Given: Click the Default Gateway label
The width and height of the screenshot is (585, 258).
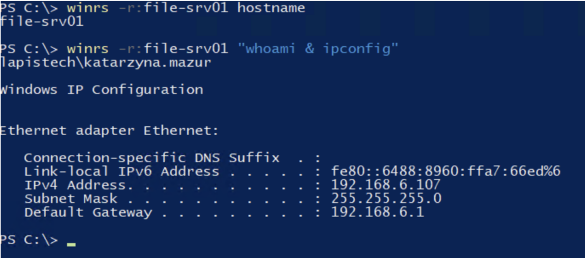Looking at the screenshot, I should click(x=88, y=212).
